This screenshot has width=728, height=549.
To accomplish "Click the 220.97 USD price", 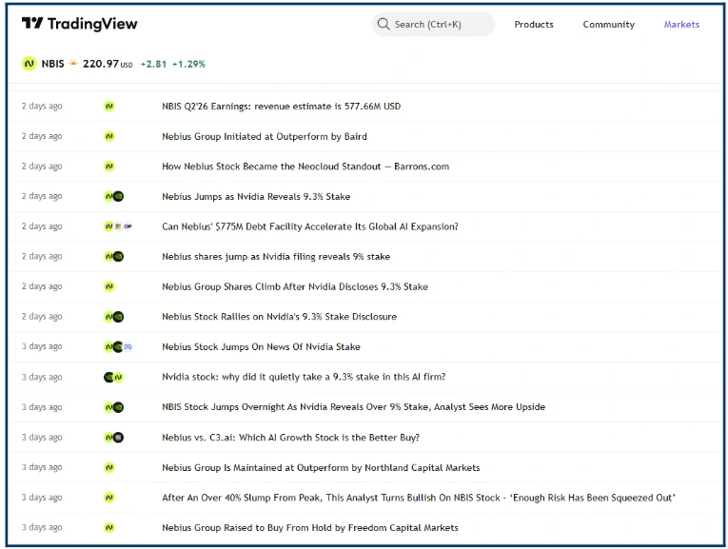I will [108, 64].
